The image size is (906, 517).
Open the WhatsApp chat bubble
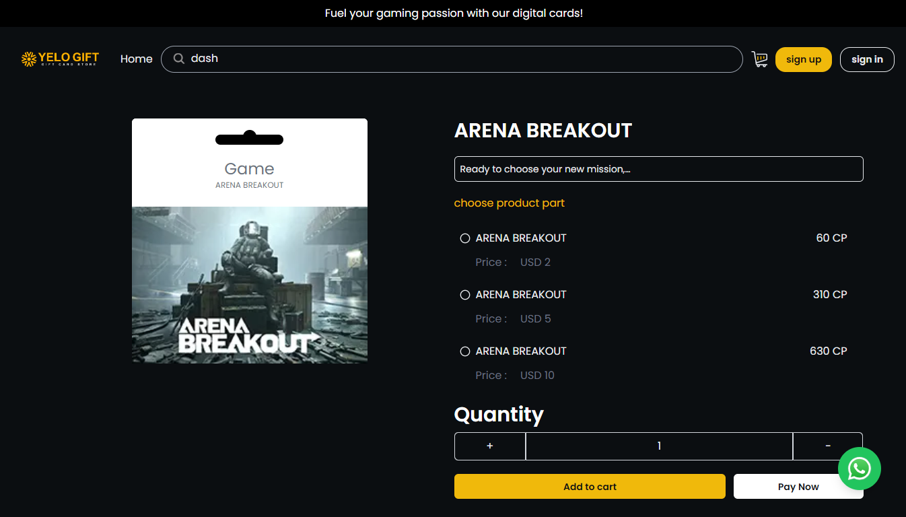(860, 469)
